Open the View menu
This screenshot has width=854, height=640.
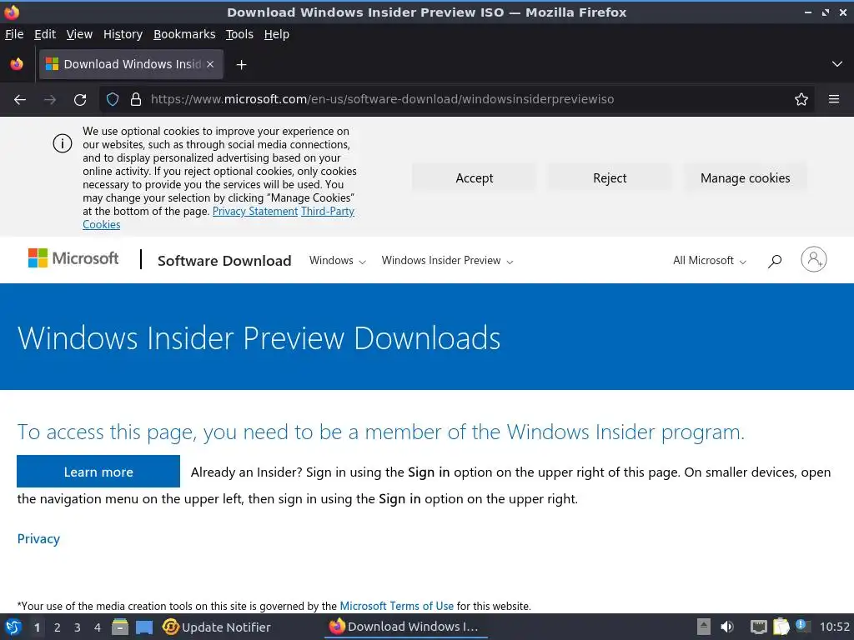pos(79,34)
